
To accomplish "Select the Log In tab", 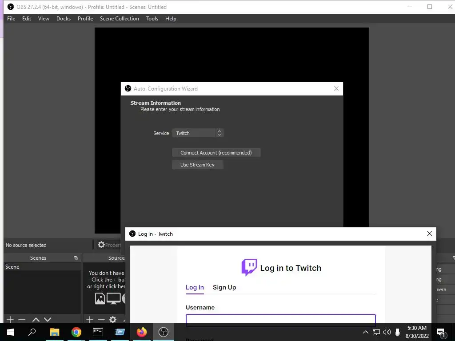I will coord(195,287).
